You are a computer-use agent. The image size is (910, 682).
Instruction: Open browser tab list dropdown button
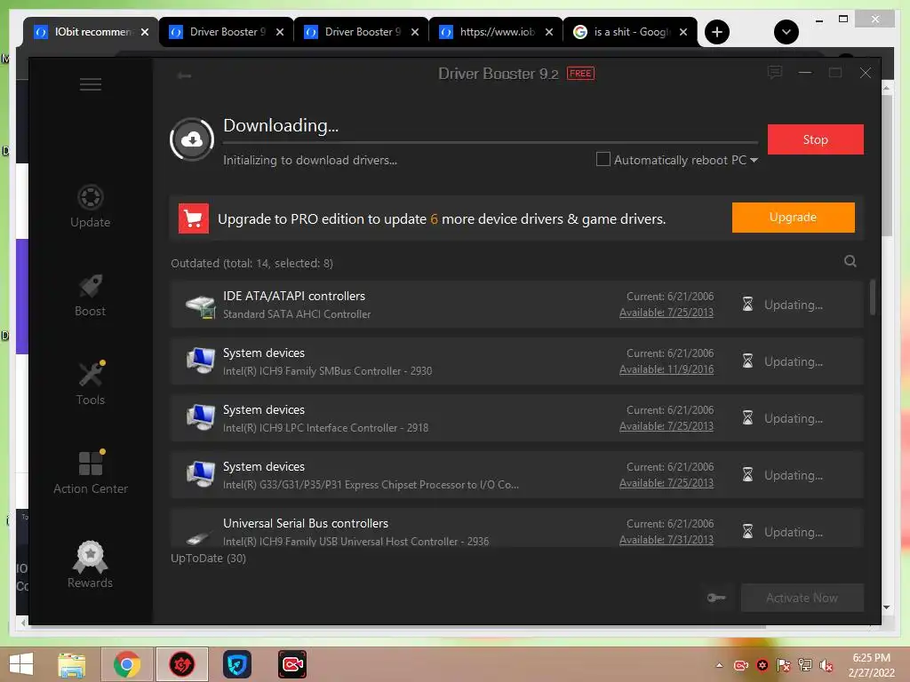tap(786, 32)
